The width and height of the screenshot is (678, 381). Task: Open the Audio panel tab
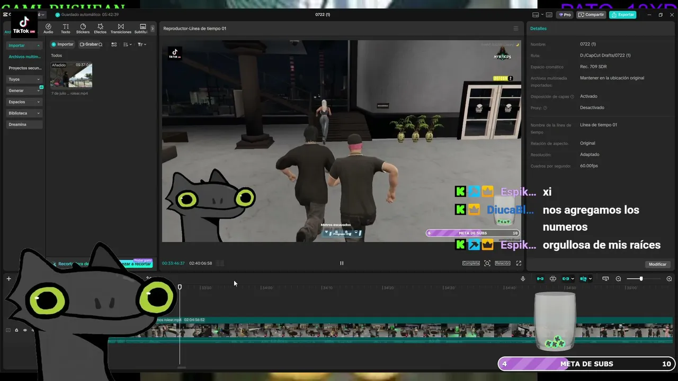pos(48,29)
